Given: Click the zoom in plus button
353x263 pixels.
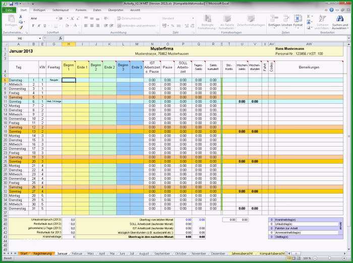Looking at the screenshot, I should coord(344,258).
